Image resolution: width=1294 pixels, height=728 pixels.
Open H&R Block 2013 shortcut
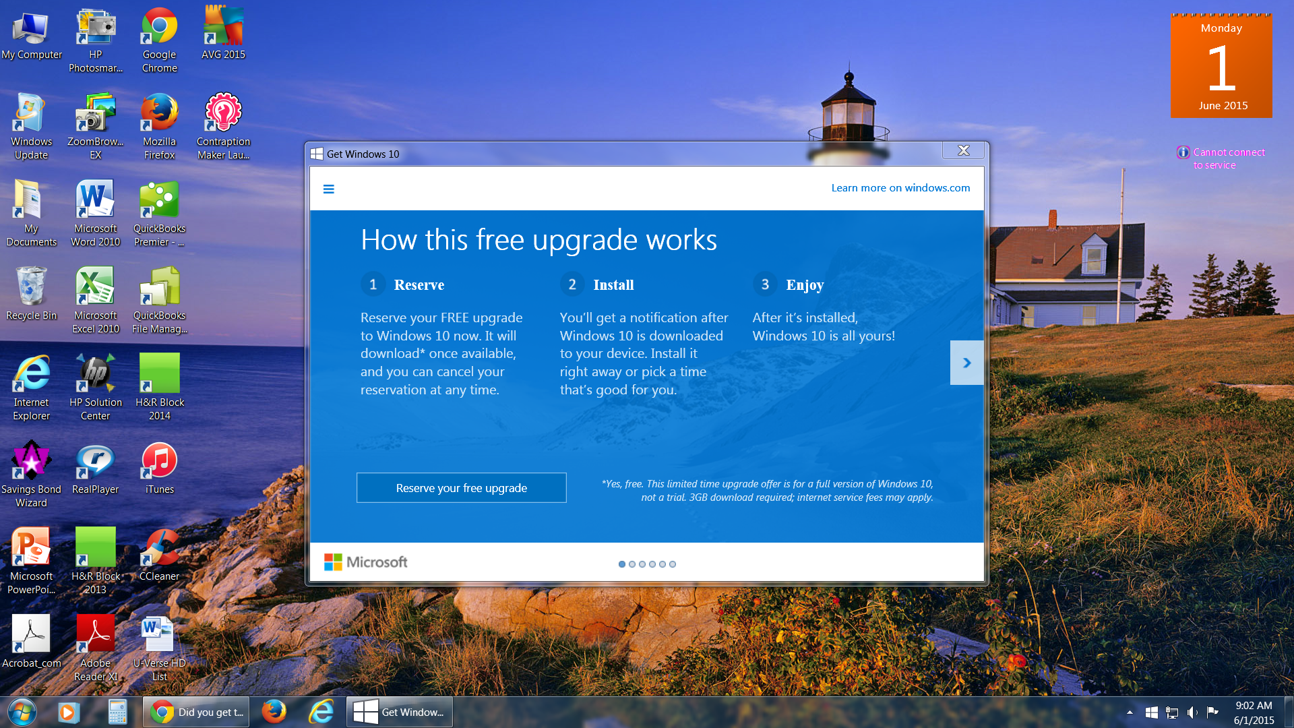coord(95,562)
